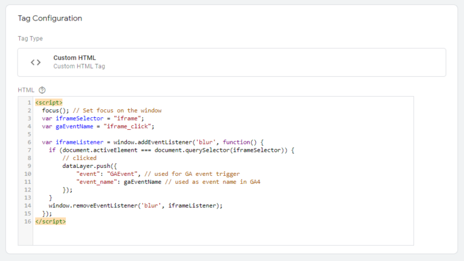This screenshot has width=464, height=261.
Task: Click the HTML field label
Action: pyautogui.click(x=26, y=90)
